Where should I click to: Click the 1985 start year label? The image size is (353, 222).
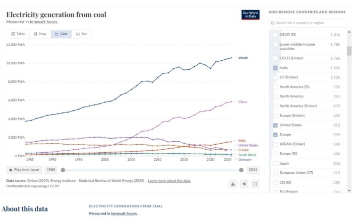click(51, 170)
